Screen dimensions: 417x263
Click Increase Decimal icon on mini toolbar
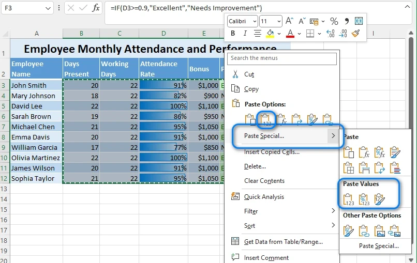click(330, 34)
